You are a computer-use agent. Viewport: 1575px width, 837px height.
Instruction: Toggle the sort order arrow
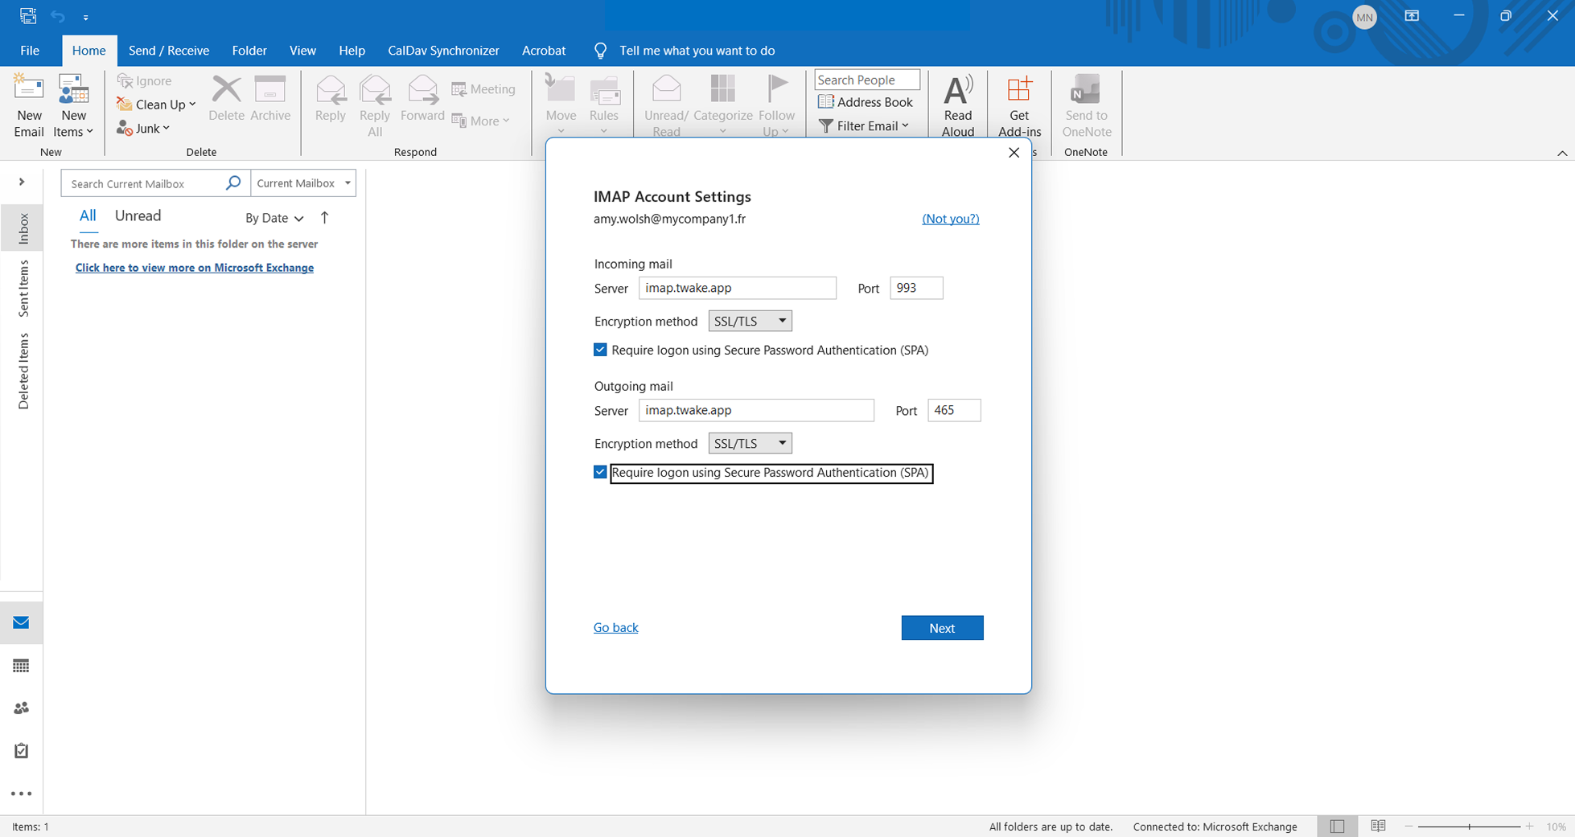325,217
